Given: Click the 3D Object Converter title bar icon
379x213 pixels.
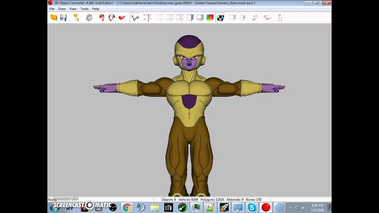Looking at the screenshot, I should [50, 3].
